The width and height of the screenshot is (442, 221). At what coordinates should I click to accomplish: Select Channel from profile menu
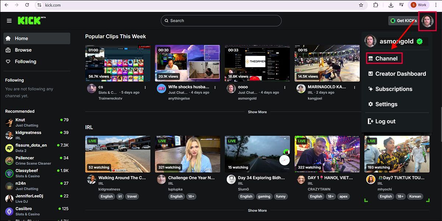(x=384, y=58)
